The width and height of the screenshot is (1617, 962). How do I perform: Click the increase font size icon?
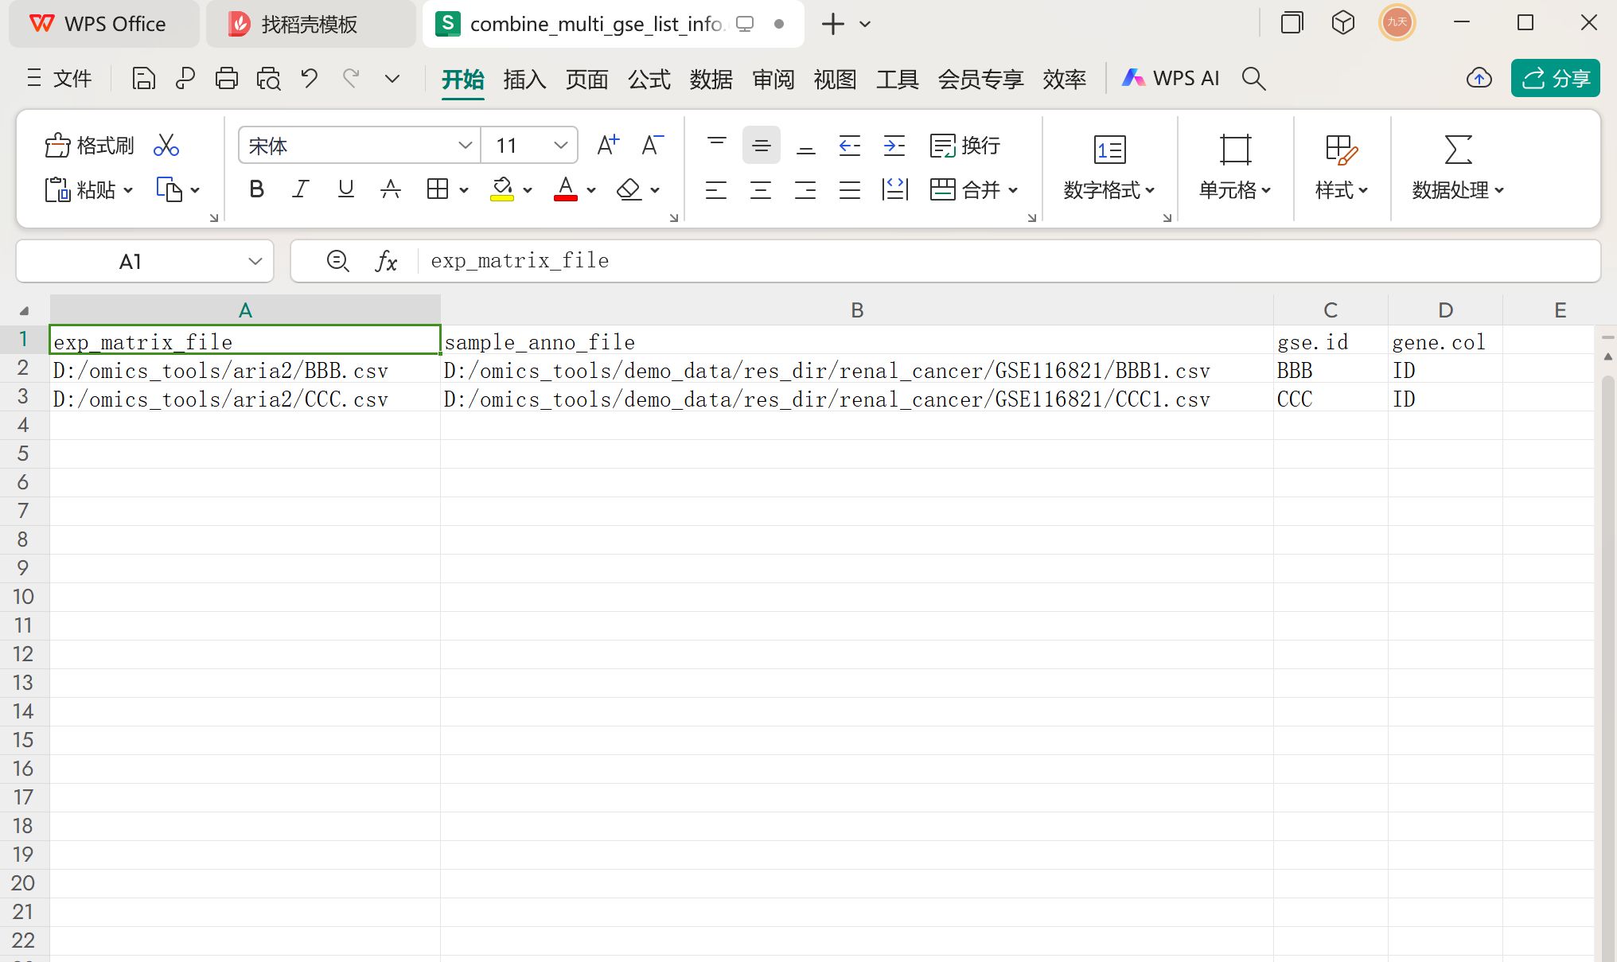pos(608,146)
